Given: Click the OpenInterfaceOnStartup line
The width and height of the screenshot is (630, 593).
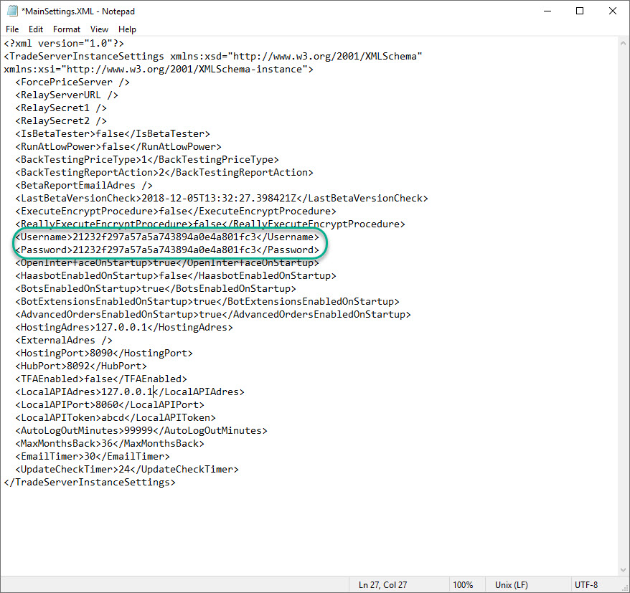Looking at the screenshot, I should click(x=167, y=262).
